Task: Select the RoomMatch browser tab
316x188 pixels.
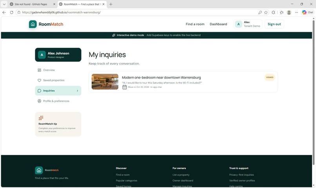Action: [x=82, y=4]
